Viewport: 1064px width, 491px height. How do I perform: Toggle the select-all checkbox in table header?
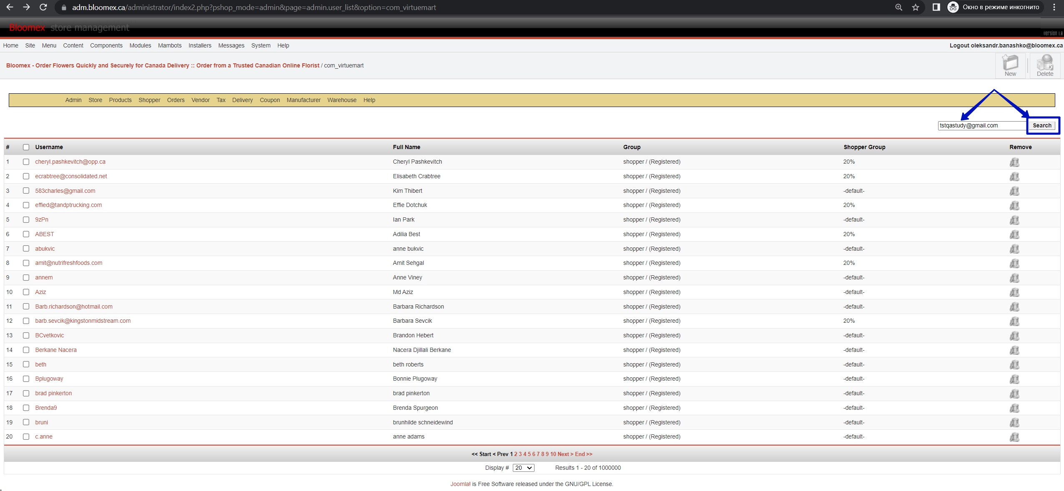[26, 147]
